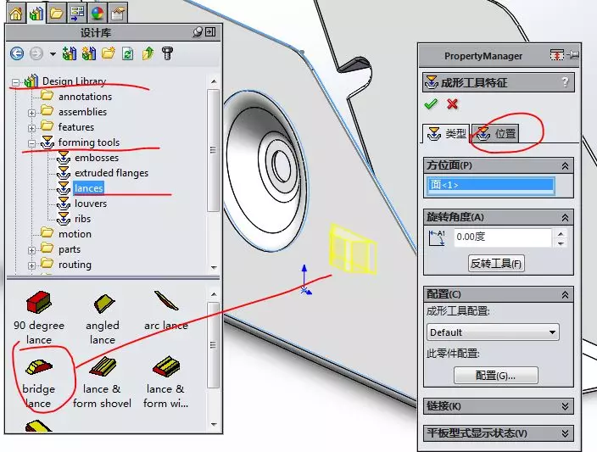Click the Up One Level icon
This screenshot has height=452, width=597.
(148, 53)
